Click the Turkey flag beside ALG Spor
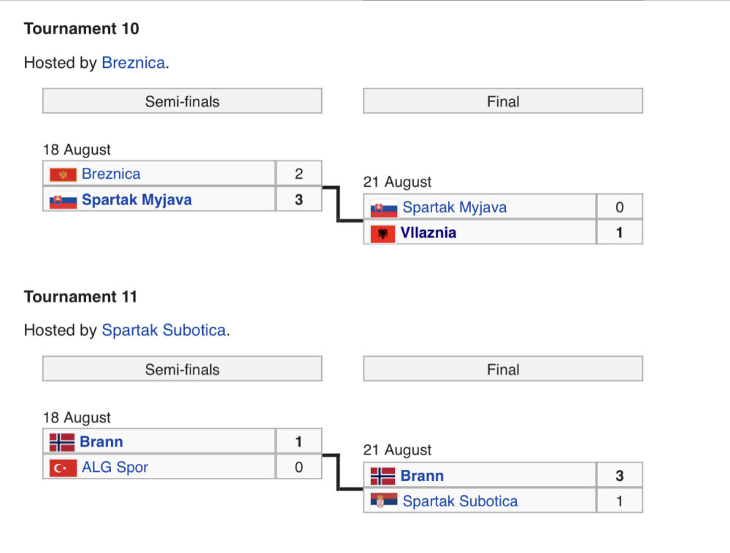 (x=63, y=468)
